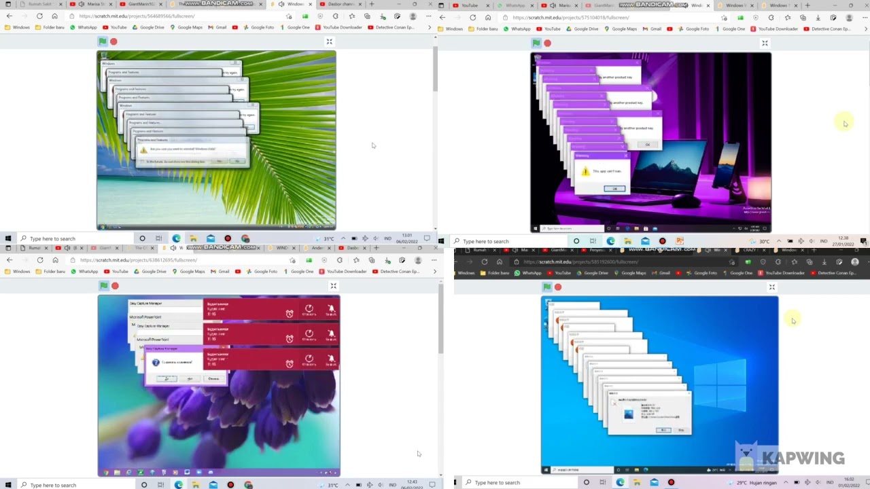Click the green flag above the purple flowers project

tap(104, 286)
